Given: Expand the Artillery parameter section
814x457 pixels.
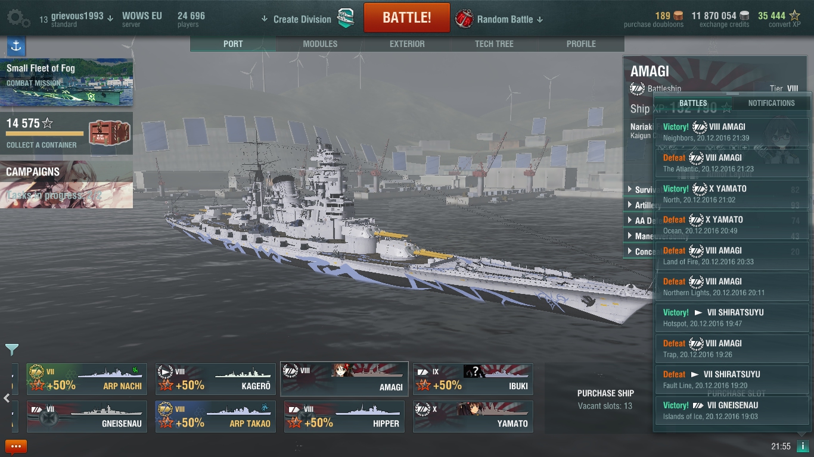Looking at the screenshot, I should pyautogui.click(x=641, y=205).
